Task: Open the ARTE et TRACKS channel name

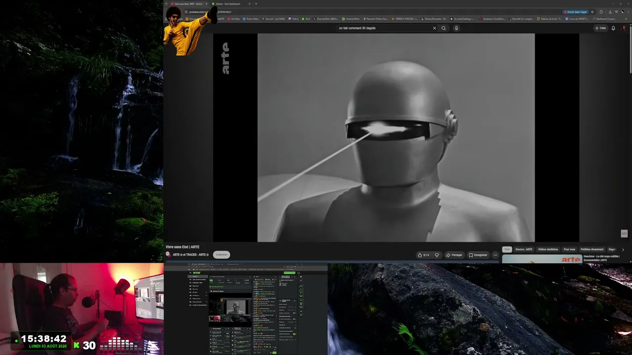Action: 191,255
